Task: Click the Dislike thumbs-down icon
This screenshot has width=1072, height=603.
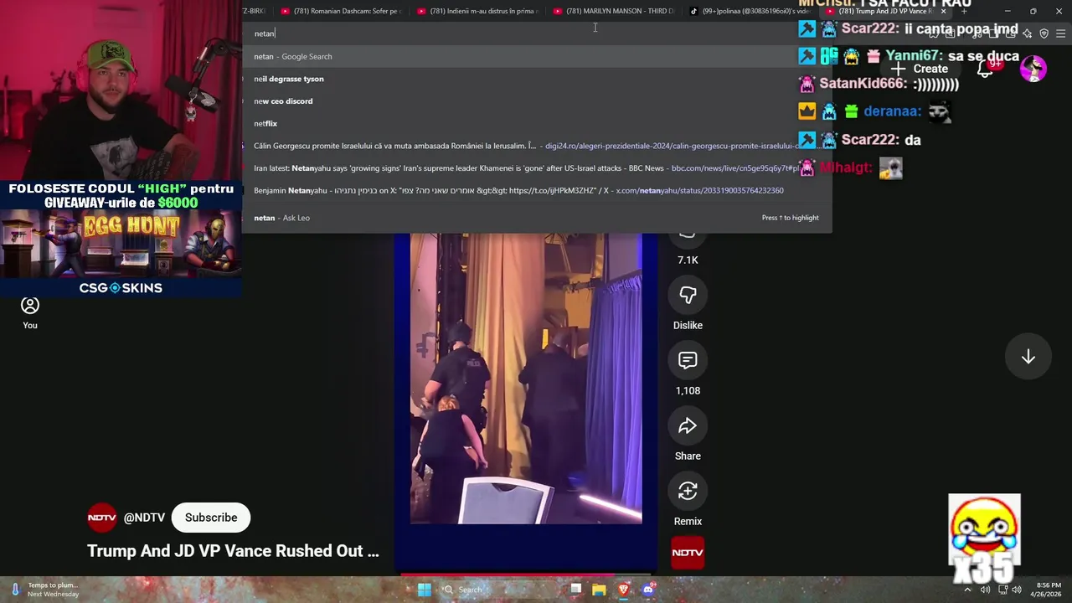Action: (x=688, y=295)
